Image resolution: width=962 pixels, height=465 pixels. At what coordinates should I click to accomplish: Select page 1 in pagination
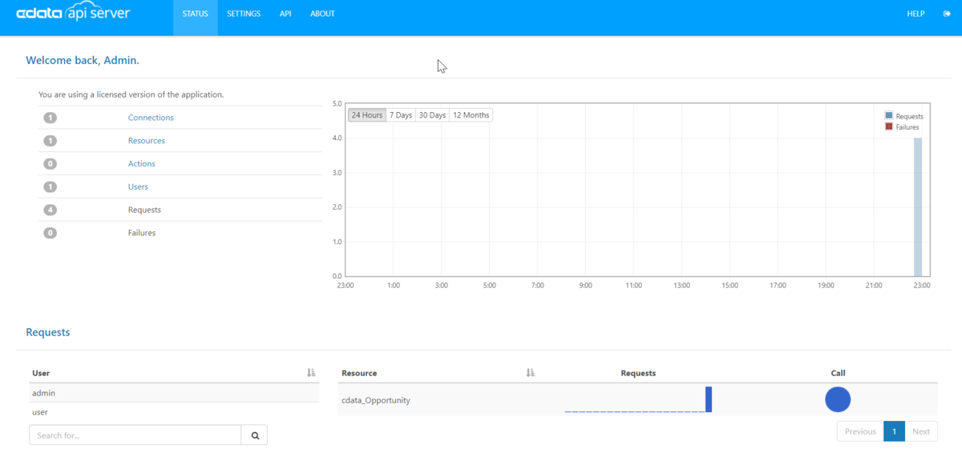point(894,431)
